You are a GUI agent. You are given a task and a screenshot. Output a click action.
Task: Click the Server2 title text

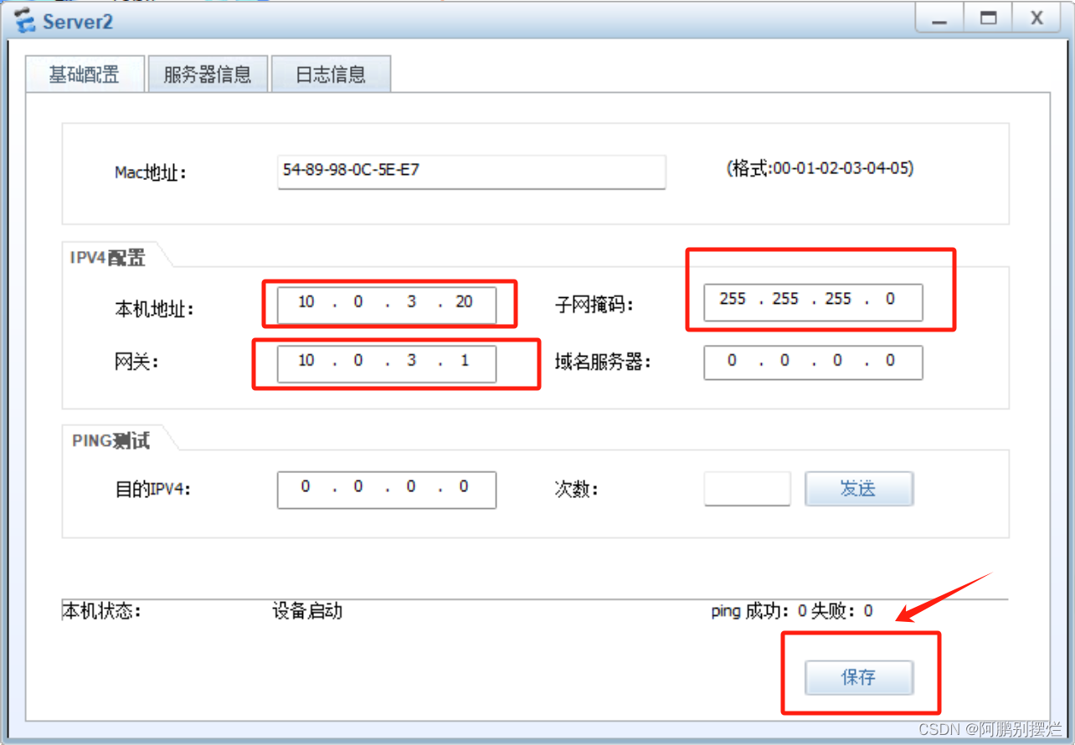(x=78, y=21)
